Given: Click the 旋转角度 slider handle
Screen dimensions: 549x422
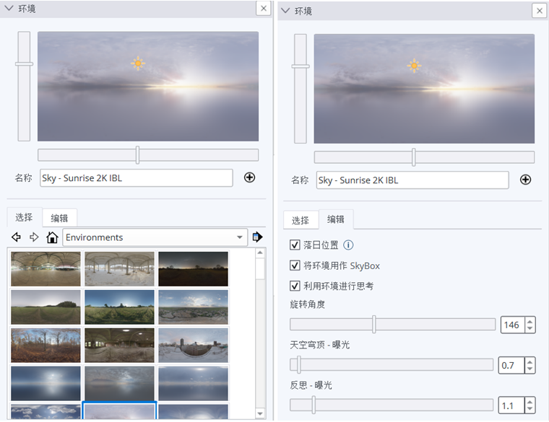Looking at the screenshot, I should click(374, 325).
